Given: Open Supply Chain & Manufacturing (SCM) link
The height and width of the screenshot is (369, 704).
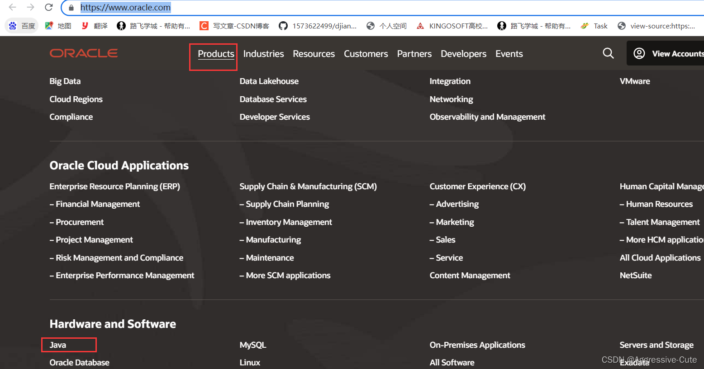Looking at the screenshot, I should tap(308, 187).
